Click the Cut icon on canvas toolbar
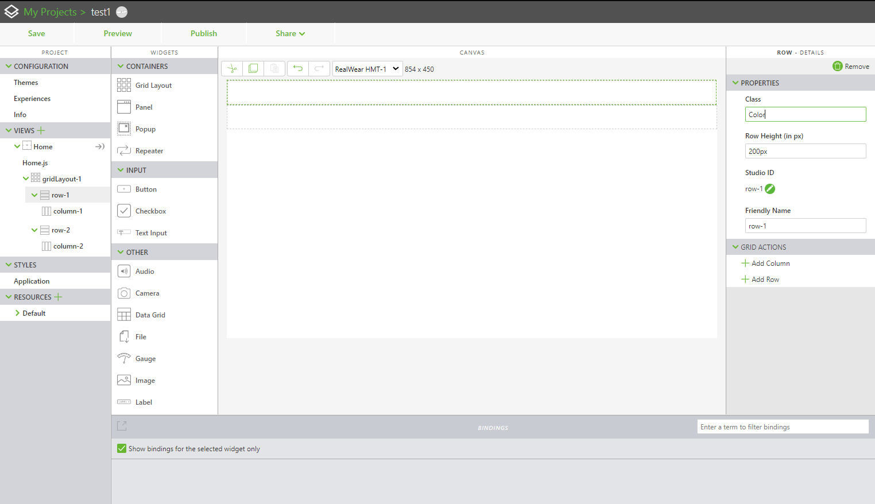875x504 pixels. (231, 68)
